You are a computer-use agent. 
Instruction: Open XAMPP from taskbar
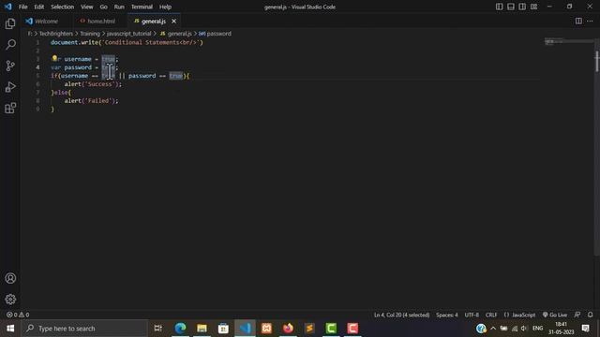266,329
